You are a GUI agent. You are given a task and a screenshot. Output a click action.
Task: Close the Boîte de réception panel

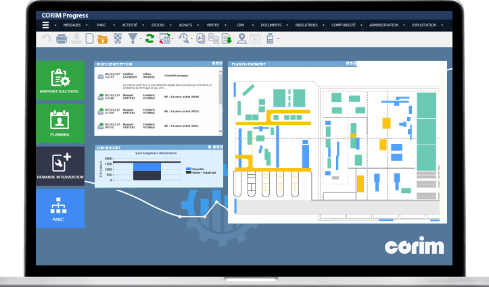click(x=221, y=63)
